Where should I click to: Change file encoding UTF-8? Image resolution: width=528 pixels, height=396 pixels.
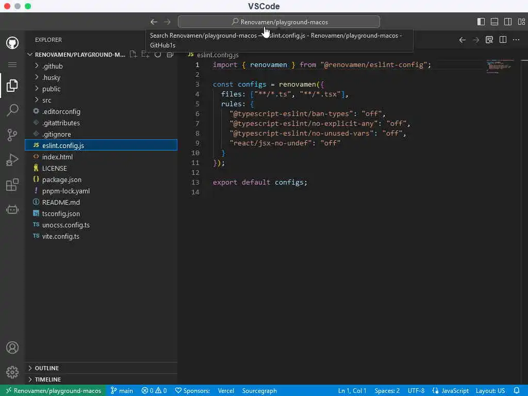point(416,391)
